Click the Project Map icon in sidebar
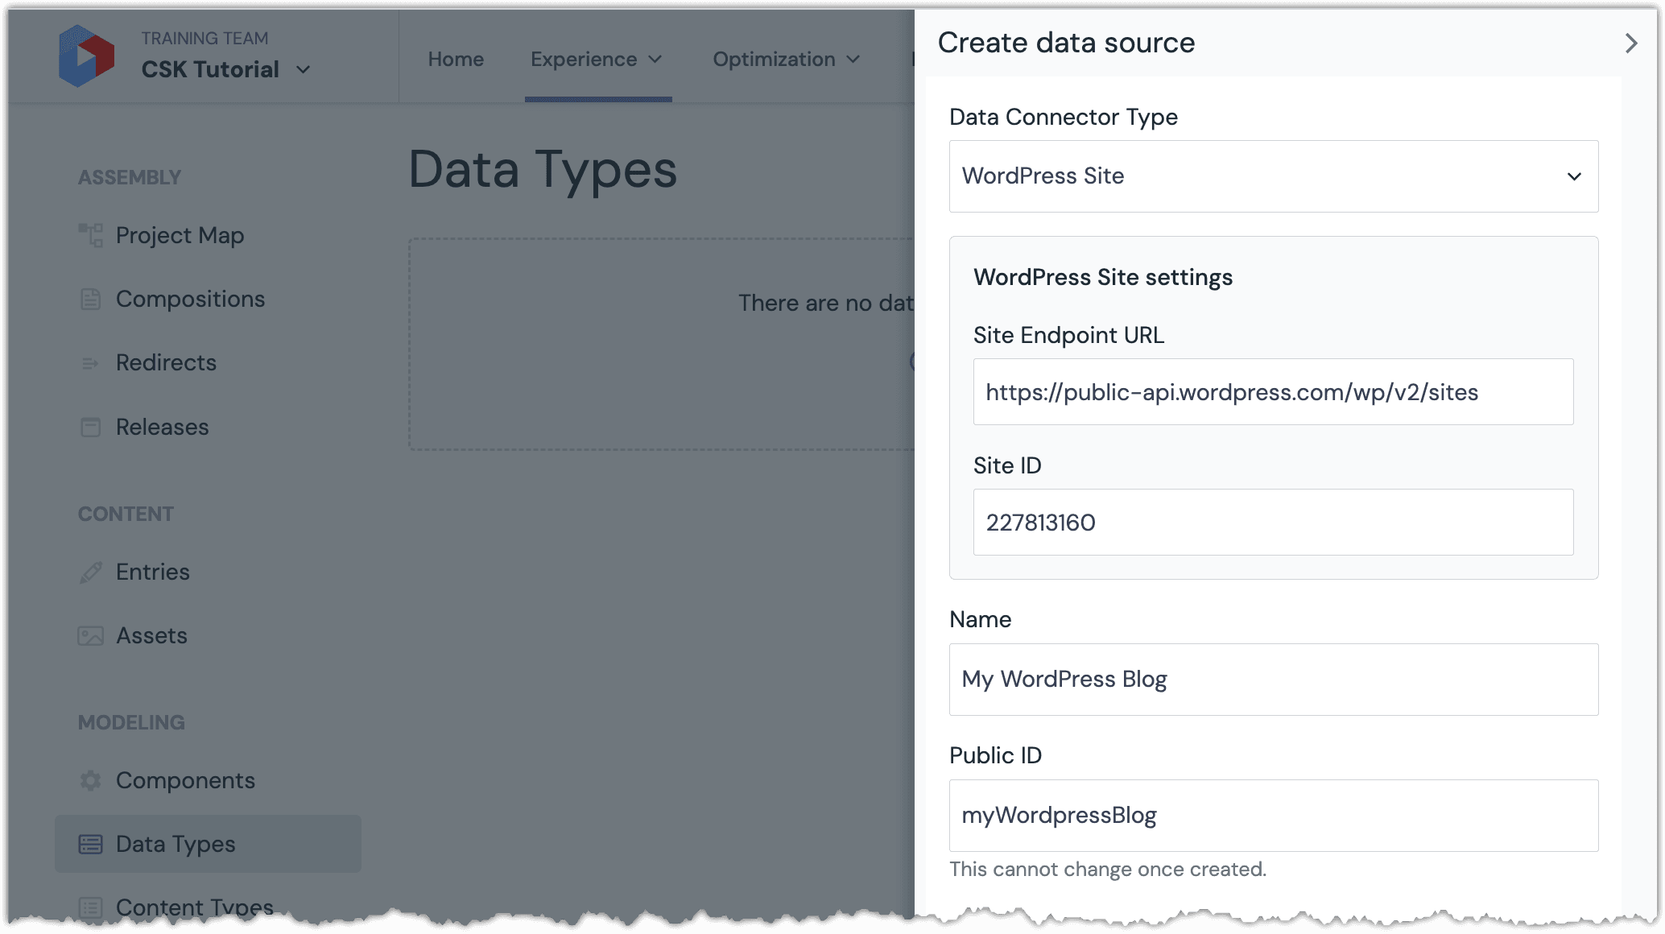The height and width of the screenshot is (934, 1665). [90, 233]
